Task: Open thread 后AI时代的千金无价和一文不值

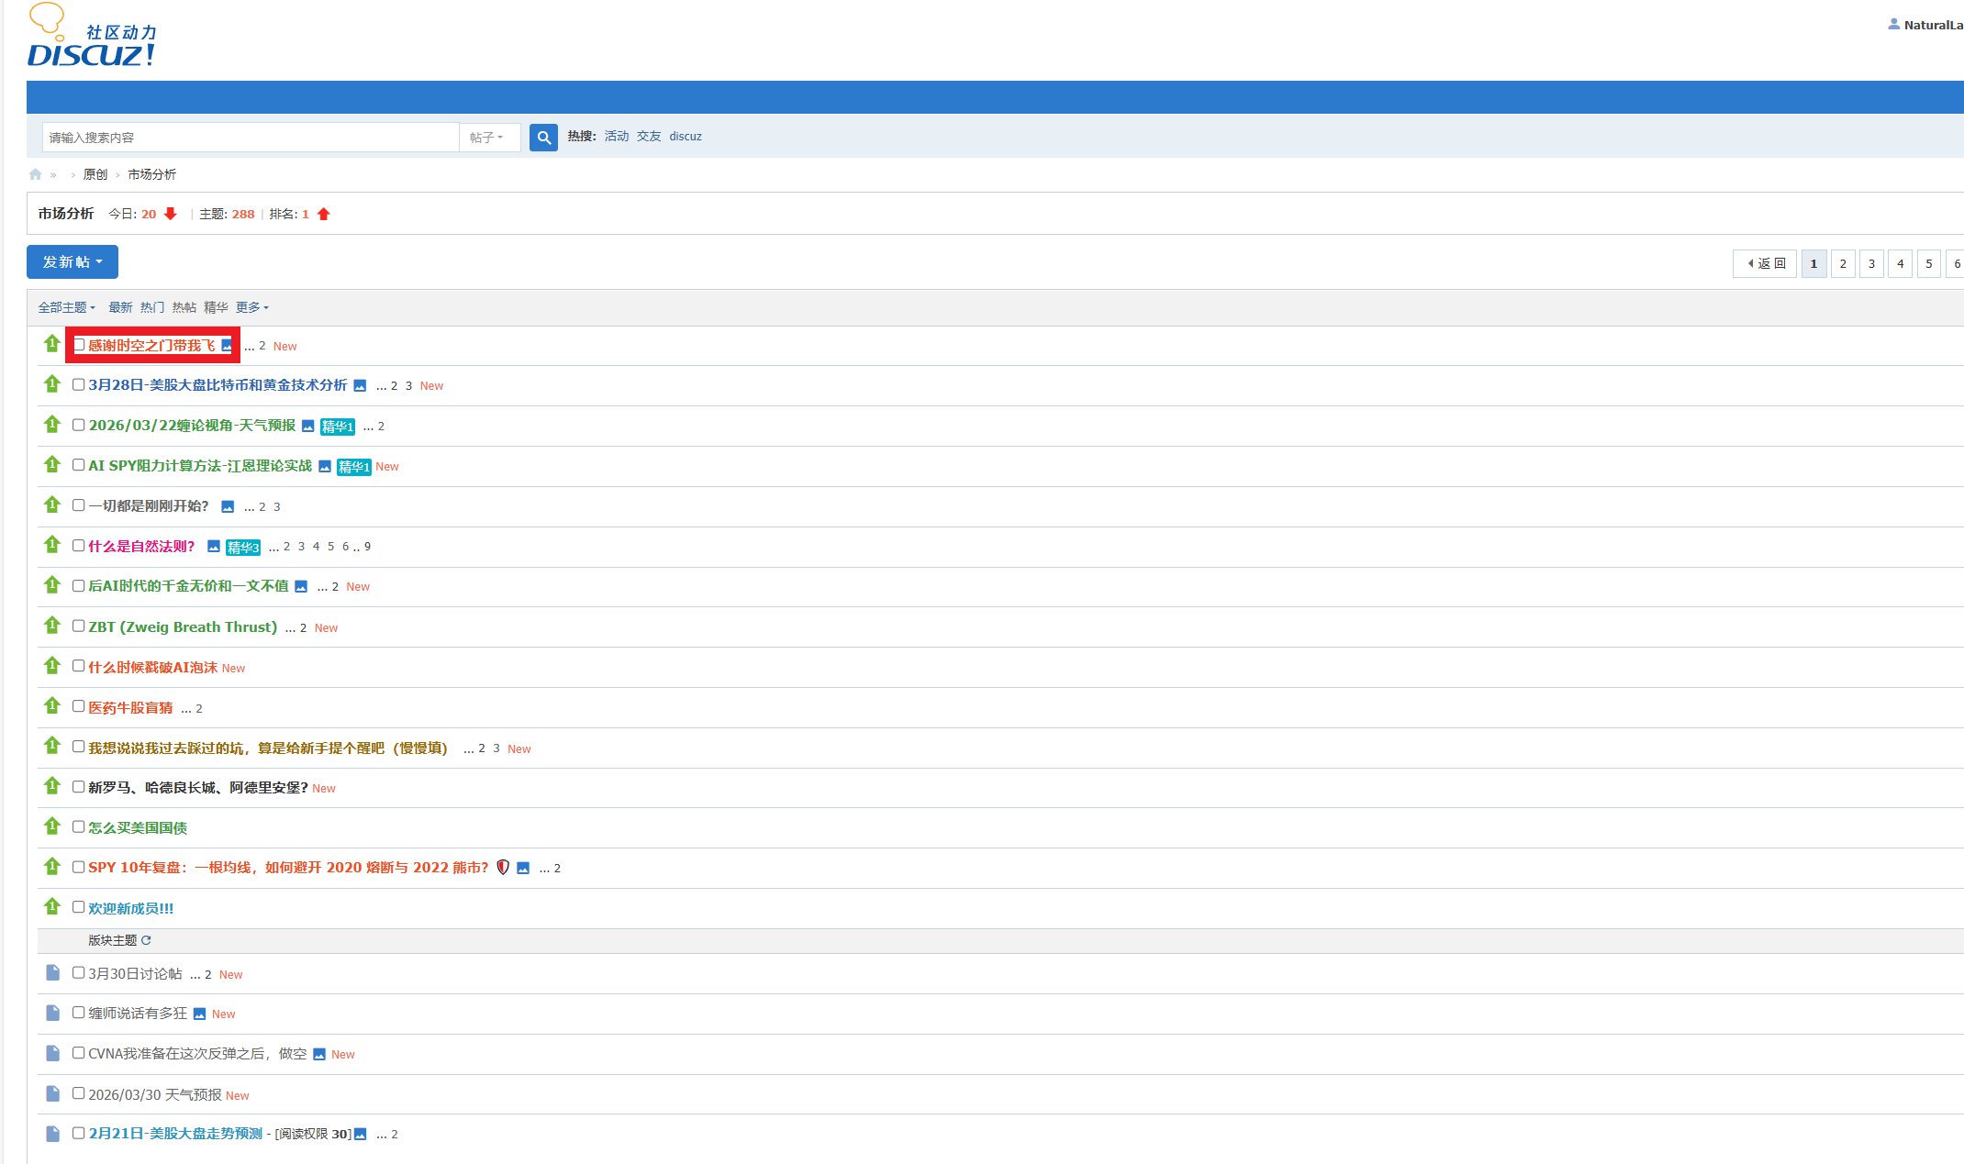Action: (188, 586)
